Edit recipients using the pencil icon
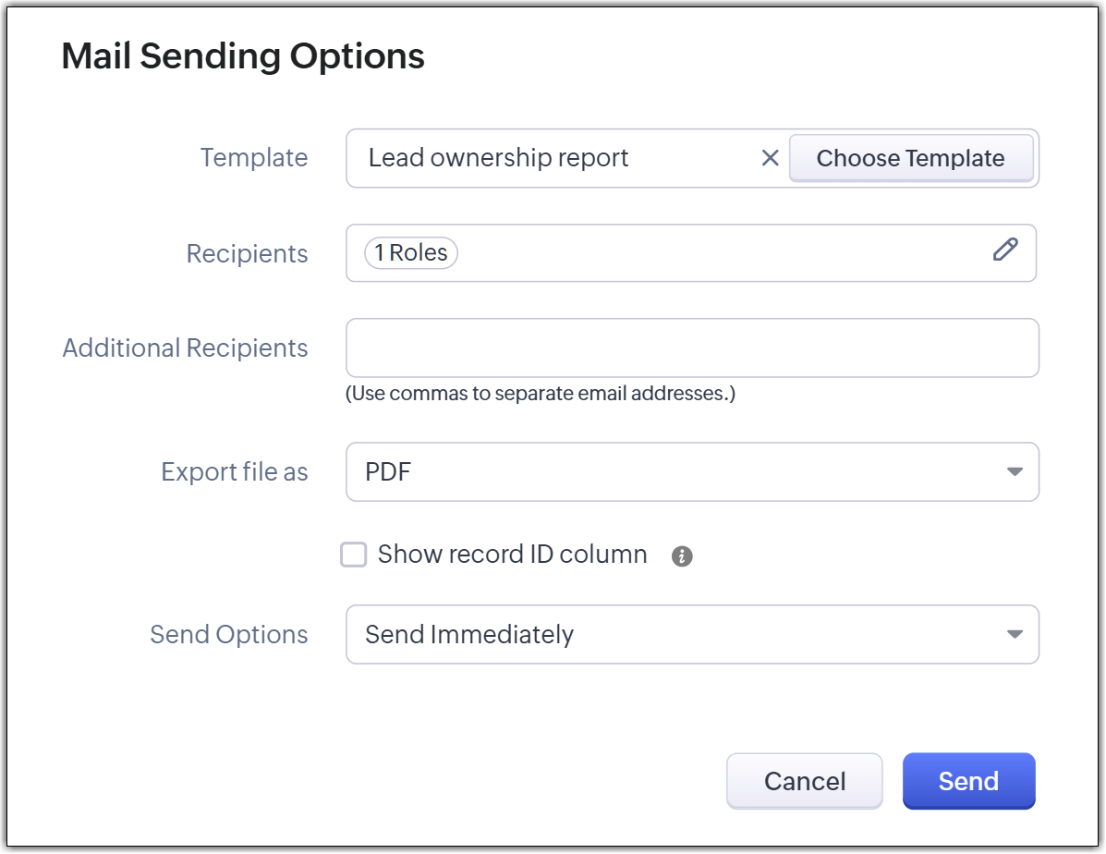Screen dimensions: 1106x854 (1005, 250)
